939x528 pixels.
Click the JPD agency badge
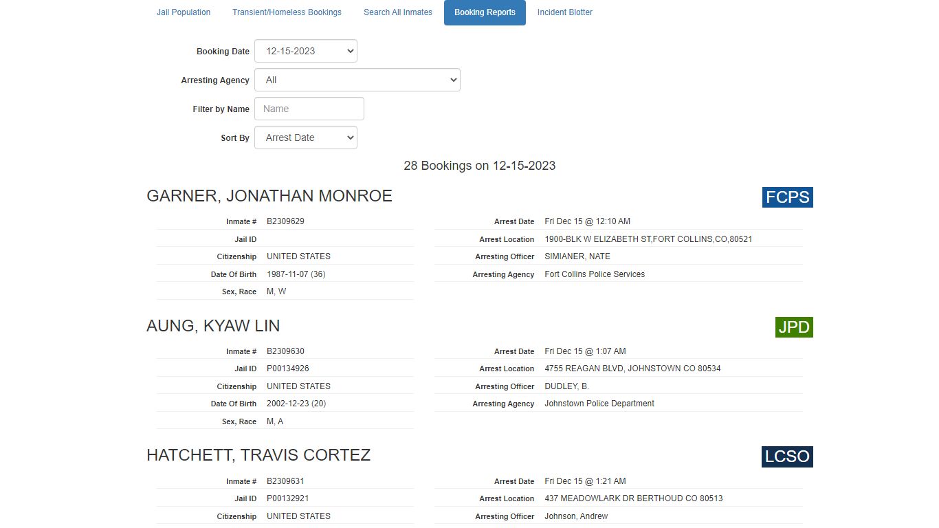point(794,327)
